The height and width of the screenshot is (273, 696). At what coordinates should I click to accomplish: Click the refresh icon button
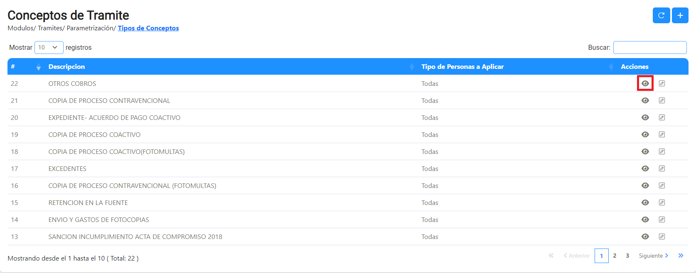661,15
